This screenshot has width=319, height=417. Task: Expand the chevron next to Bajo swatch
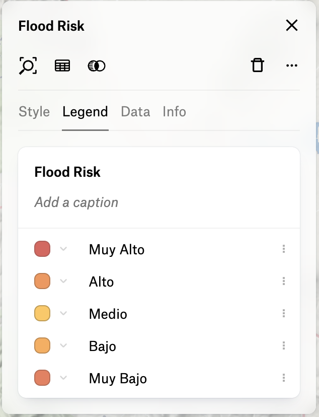coord(63,345)
